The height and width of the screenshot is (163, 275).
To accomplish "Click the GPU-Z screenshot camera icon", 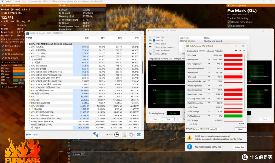I will [236, 50].
